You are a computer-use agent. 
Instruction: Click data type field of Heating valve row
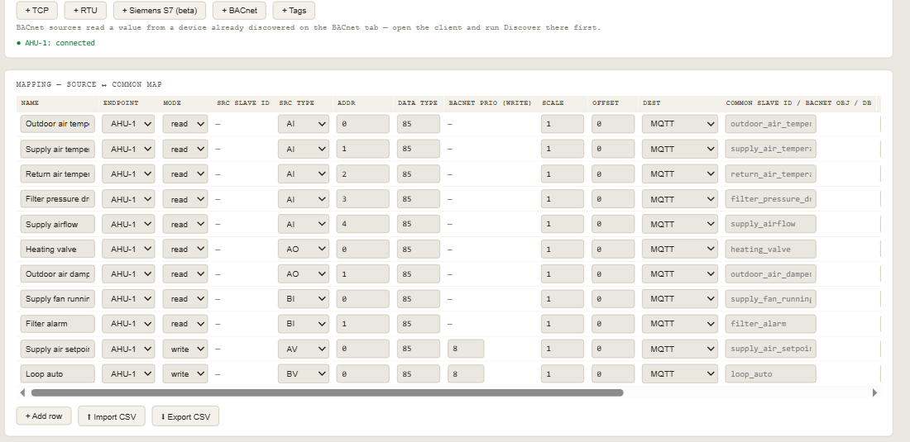(x=419, y=250)
